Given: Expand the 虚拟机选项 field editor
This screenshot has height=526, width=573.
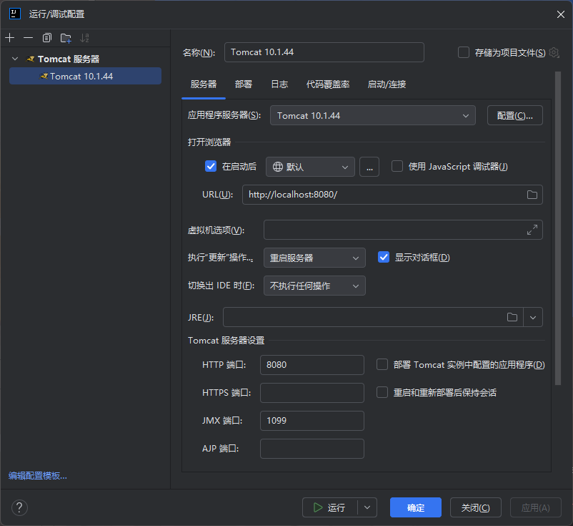Looking at the screenshot, I should (532, 230).
